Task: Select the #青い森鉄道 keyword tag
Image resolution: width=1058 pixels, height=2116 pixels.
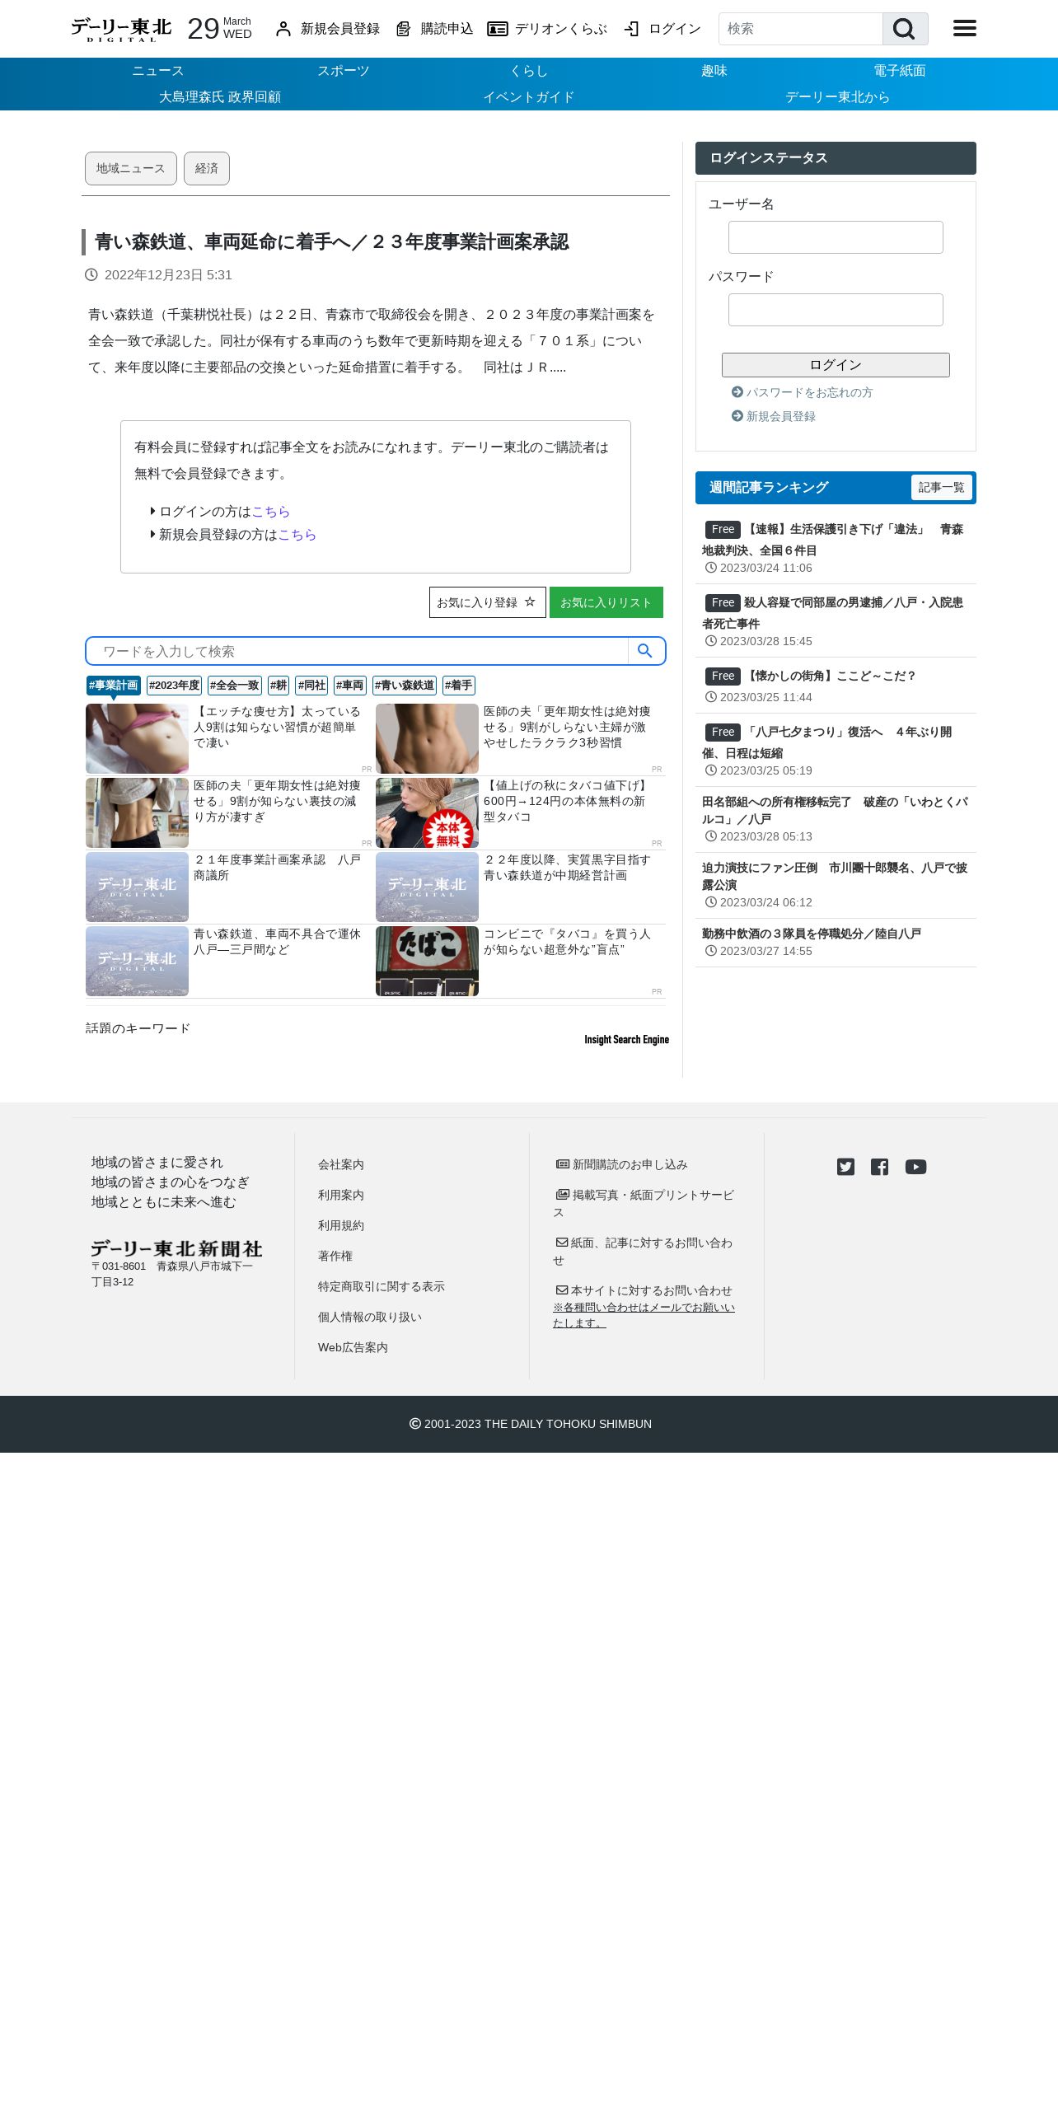Action: pos(405,686)
